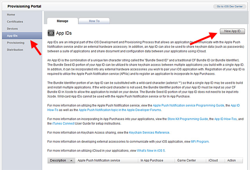This screenshot has height=170, width=250.
Task: Click the iCloud column header
Action: [214, 160]
